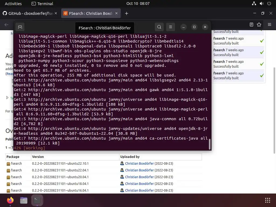Open Christian Boxdörfer link in ubuntu22.10.1 row
This screenshot has width=276, height=207.
(x=139, y=164)
